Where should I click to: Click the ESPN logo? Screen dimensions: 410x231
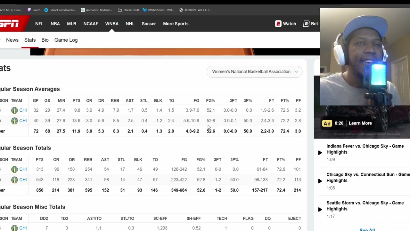click(9, 24)
